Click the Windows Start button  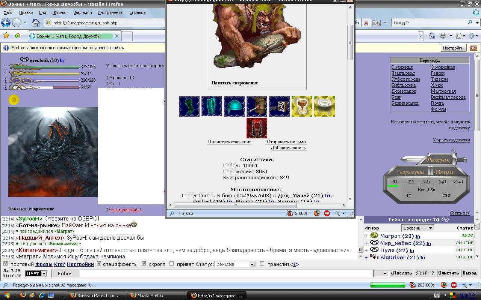pyautogui.click(x=7, y=295)
